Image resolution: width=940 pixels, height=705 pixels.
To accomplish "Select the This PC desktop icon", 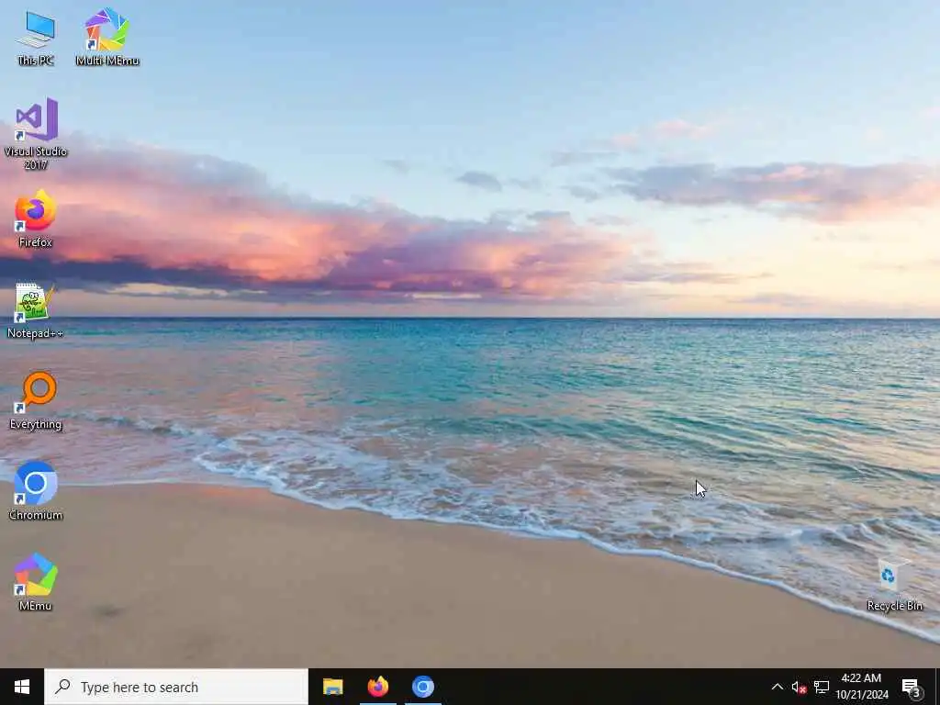I will (36, 38).
